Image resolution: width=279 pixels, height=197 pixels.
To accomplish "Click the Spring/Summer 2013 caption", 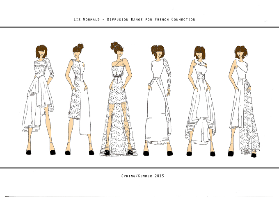I will click(142, 176).
